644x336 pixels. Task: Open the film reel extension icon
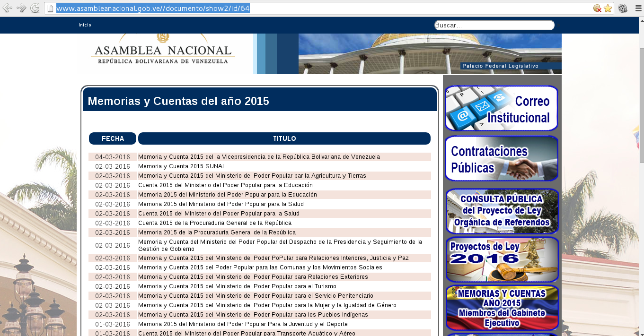pos(623,8)
